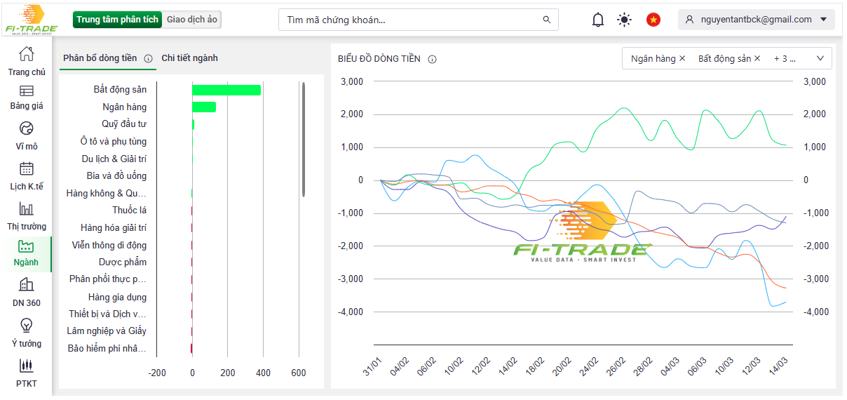Click the notification bell icon
847x400 pixels.
click(597, 20)
